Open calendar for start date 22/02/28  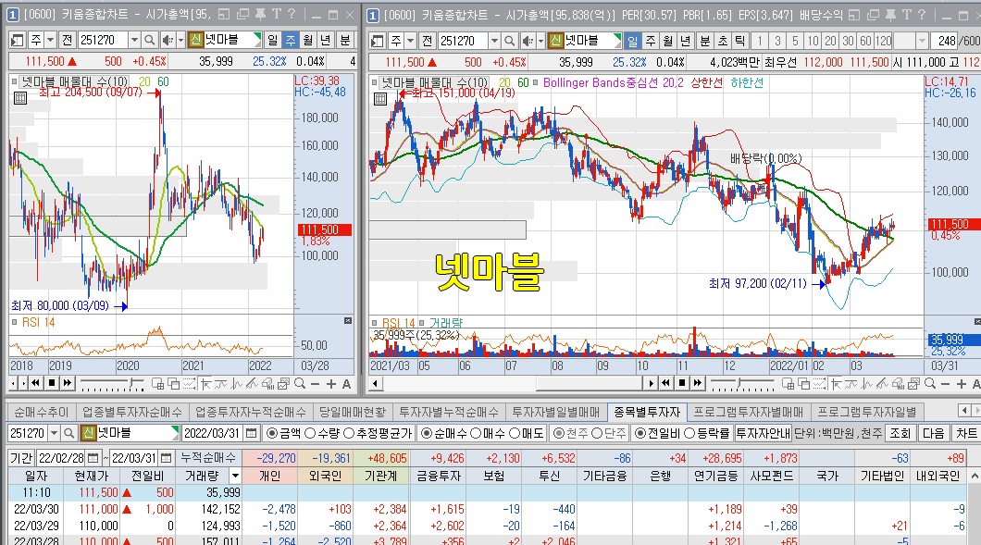[93, 458]
